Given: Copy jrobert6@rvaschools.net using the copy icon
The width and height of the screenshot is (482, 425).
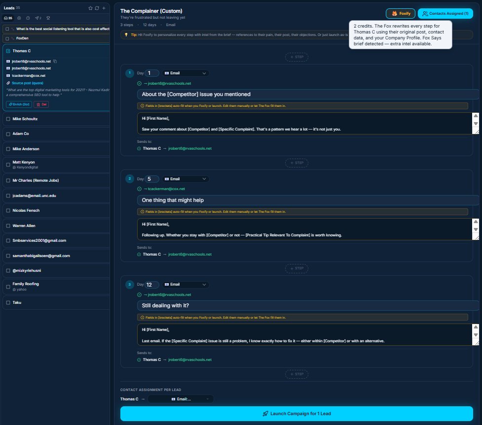Looking at the screenshot, I should tap(55, 61).
